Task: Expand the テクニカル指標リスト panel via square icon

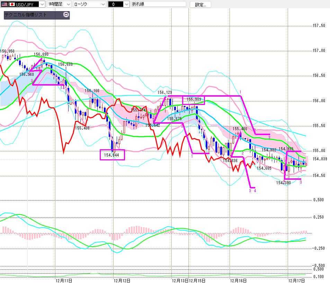Action: coord(66,15)
